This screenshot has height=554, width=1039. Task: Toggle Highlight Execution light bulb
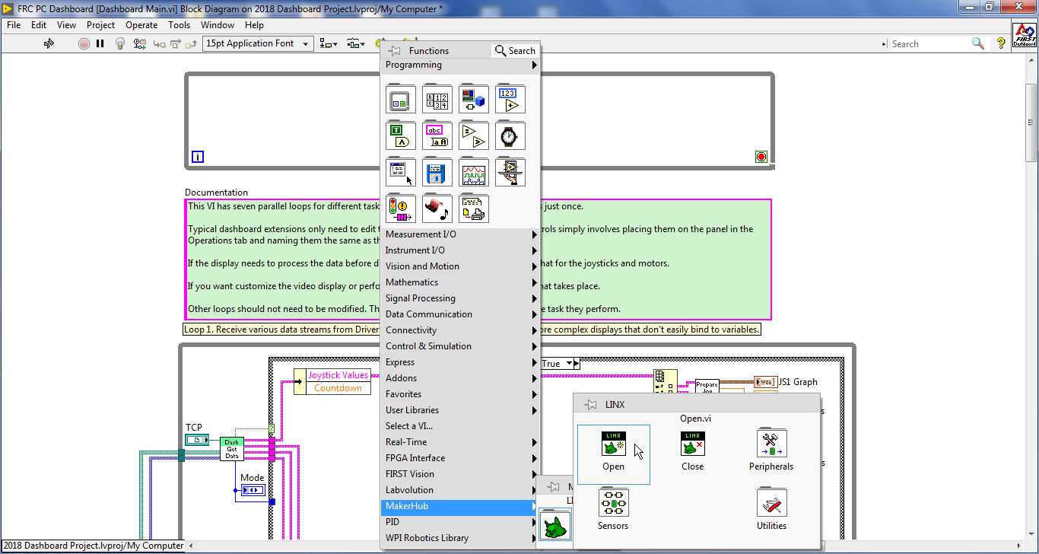[x=119, y=43]
